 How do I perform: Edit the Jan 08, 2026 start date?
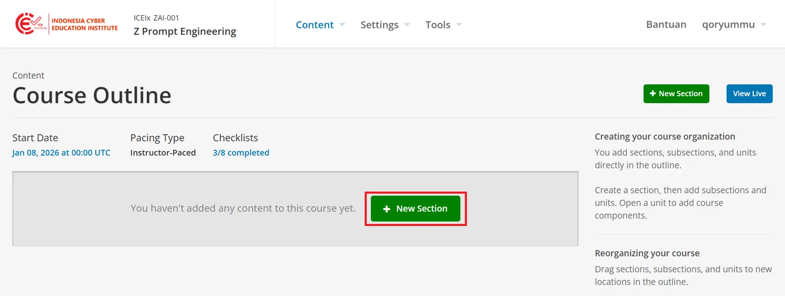click(61, 153)
